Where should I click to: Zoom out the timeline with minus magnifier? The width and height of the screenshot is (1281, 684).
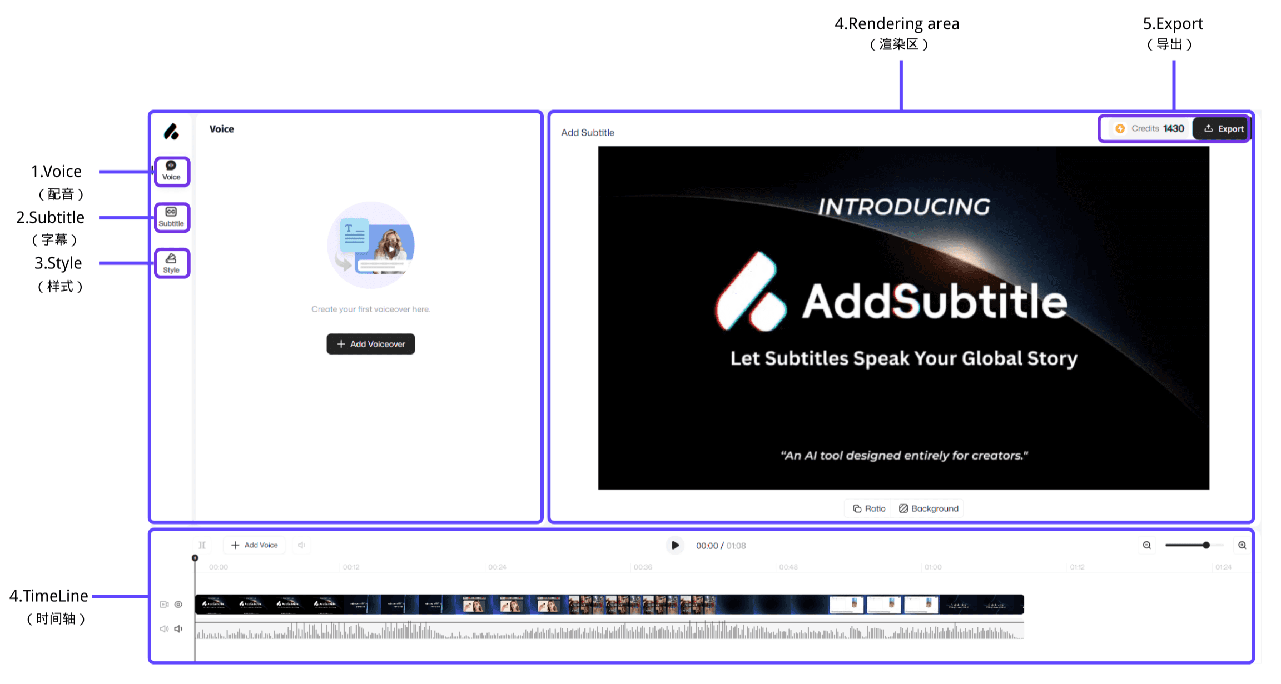[1146, 545]
